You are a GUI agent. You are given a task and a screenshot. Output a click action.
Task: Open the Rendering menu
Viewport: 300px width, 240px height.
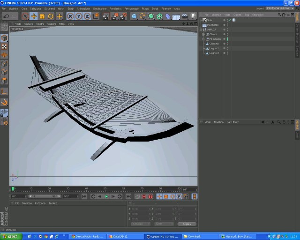tap(115, 9)
